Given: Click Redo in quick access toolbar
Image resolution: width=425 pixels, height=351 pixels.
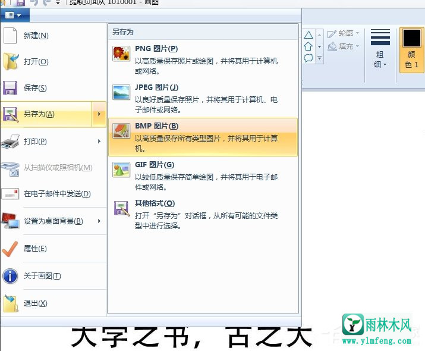Looking at the screenshot, I should coord(46,3).
